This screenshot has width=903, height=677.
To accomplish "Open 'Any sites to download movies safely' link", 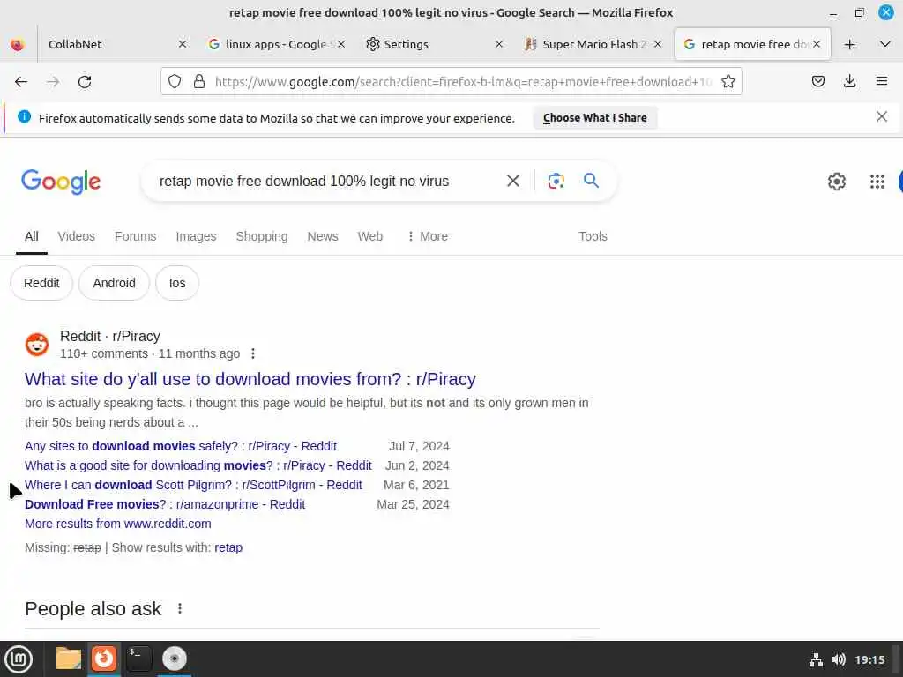I will (181, 446).
